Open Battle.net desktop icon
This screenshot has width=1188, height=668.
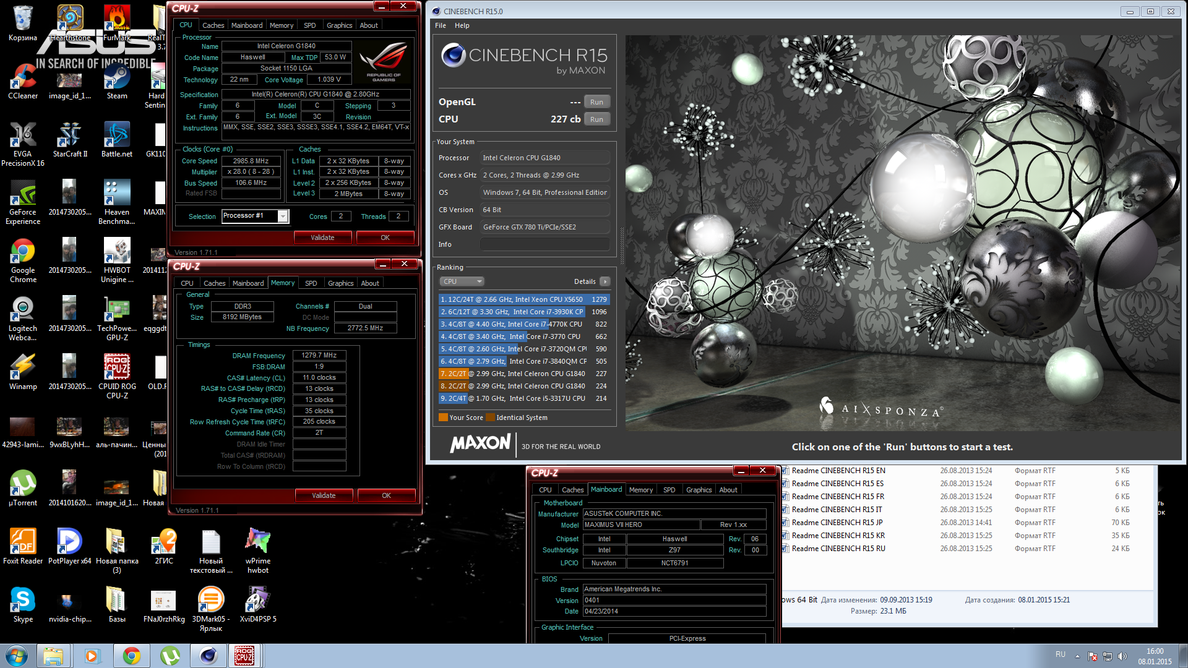coord(117,140)
